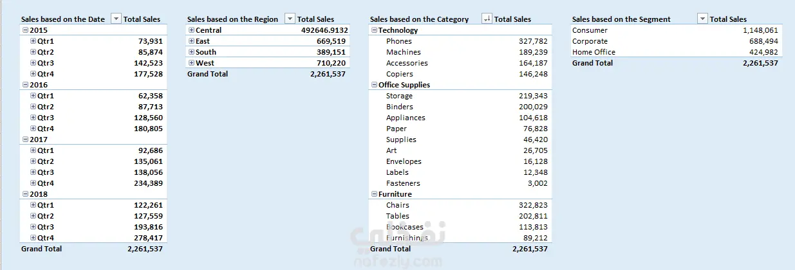The image size is (795, 270).
Task: Expand the West region row
Action: 191,63
